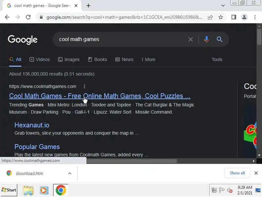Launch Windows Media Player from taskbar
This screenshot has height=197, width=262.
tap(44, 190)
